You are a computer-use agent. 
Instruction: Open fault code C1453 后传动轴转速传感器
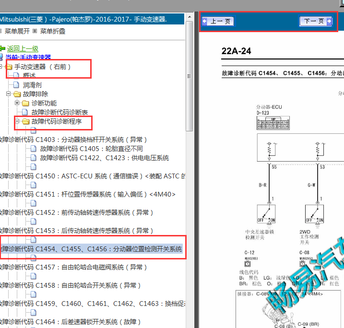click(x=76, y=231)
